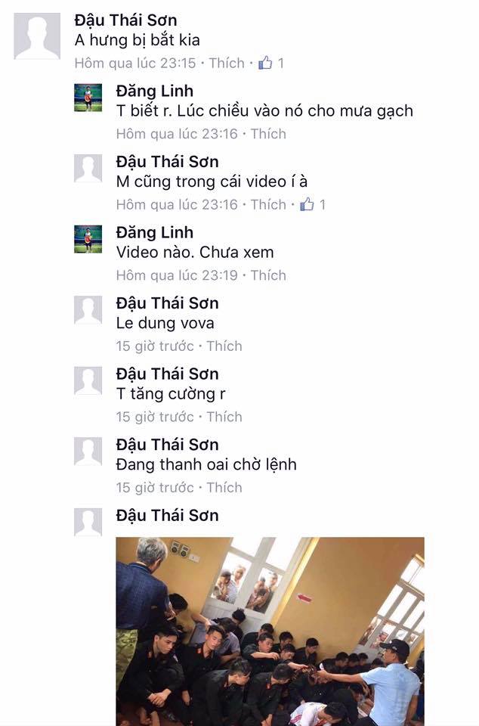Click blank avatar next to 'T tăng cường r' comment
This screenshot has width=479, height=726.
coord(88,380)
